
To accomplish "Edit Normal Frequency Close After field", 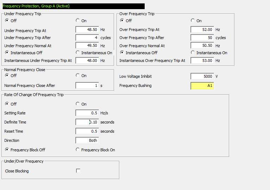I will pyautogui.click(x=87, y=85).
